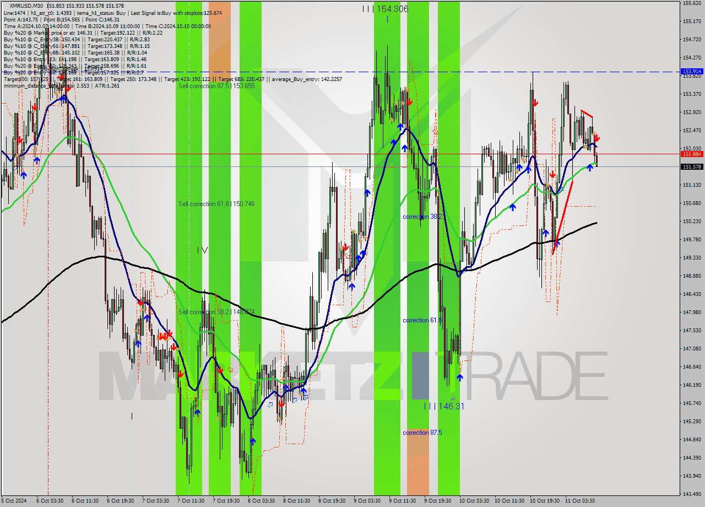Click the 147.530 price axis label
This screenshot has width=705, height=507.
(x=691, y=331)
